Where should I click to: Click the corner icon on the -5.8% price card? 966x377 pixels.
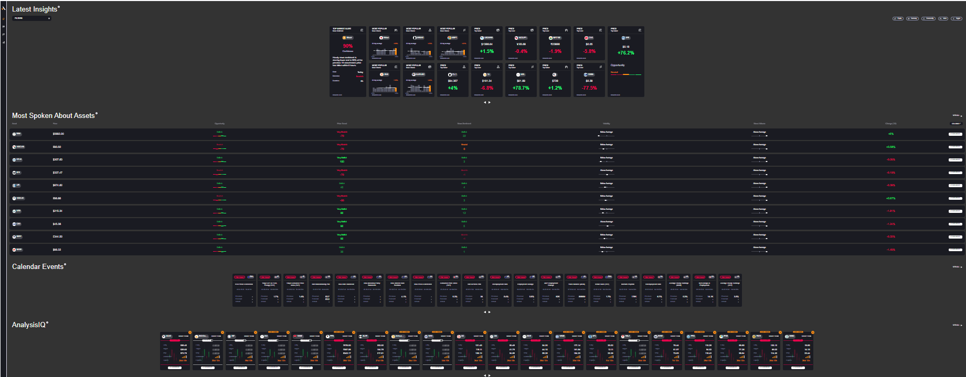[600, 30]
